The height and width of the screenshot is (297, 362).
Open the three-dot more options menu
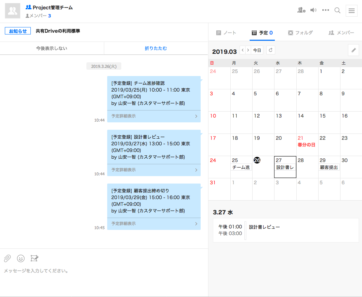click(x=326, y=10)
